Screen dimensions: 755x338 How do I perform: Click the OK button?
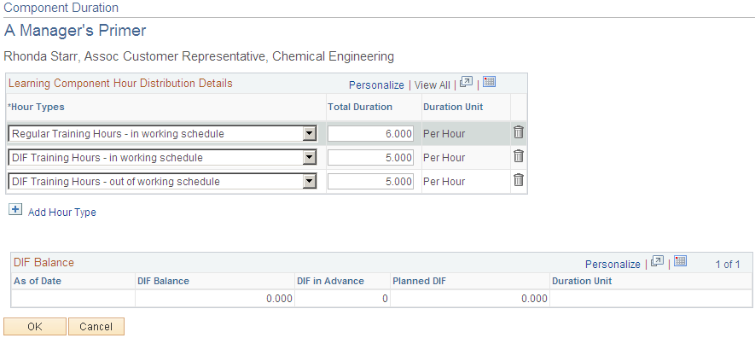click(x=35, y=326)
